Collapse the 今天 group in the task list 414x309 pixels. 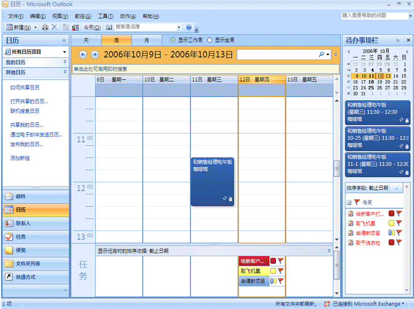tap(349, 203)
